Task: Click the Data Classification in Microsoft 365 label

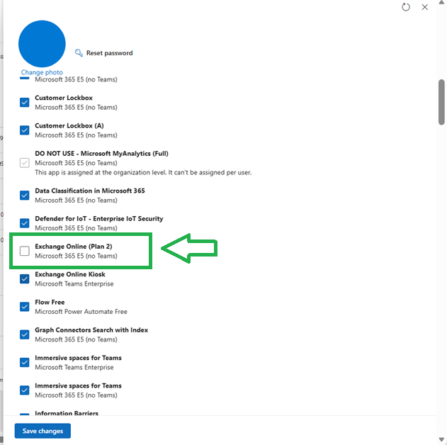Action: coord(90,191)
